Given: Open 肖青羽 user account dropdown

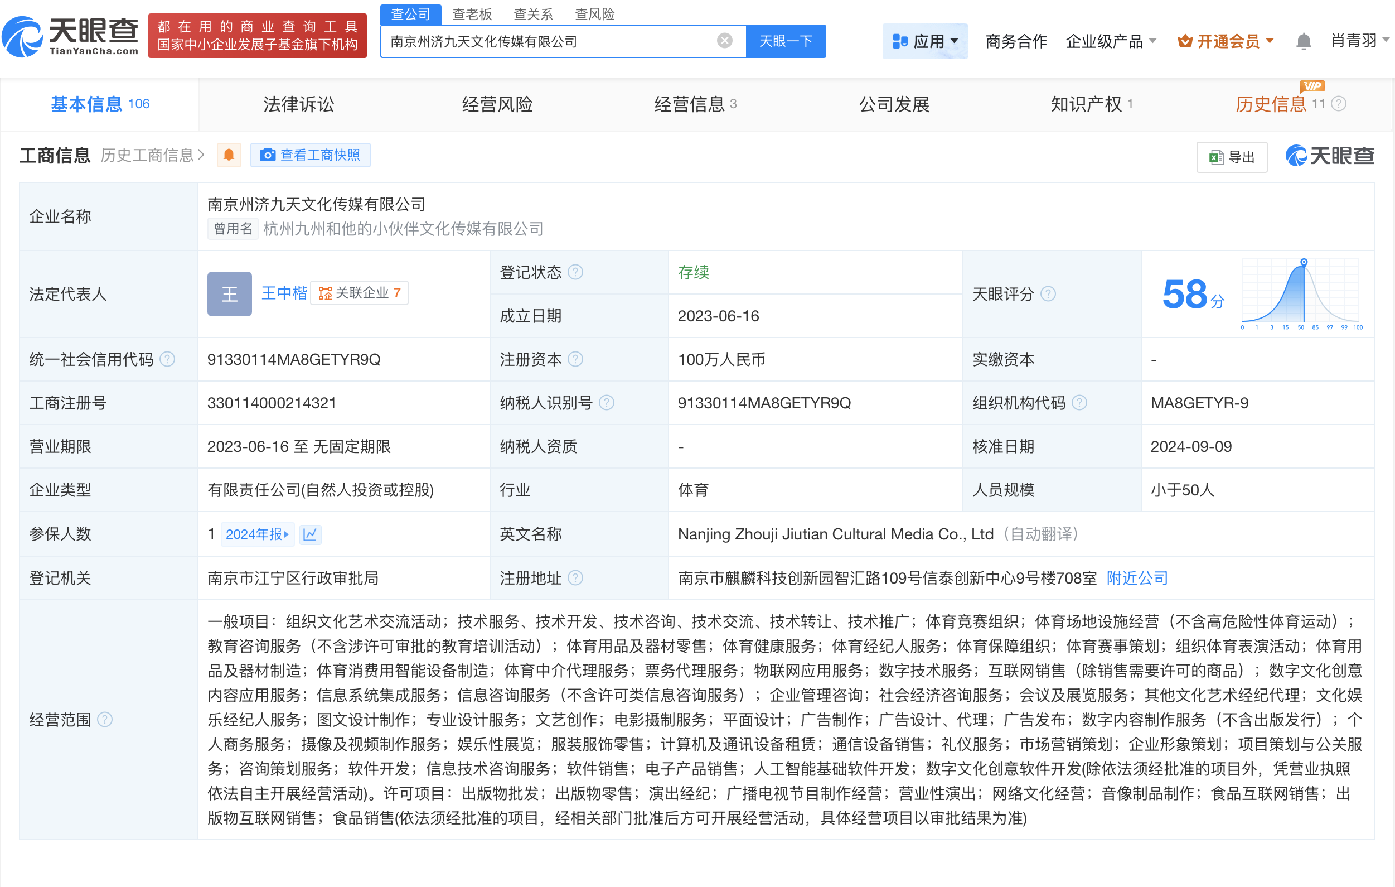Looking at the screenshot, I should point(1359,40).
